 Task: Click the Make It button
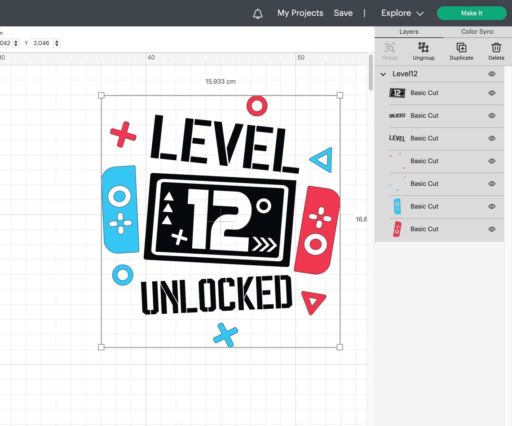[472, 13]
